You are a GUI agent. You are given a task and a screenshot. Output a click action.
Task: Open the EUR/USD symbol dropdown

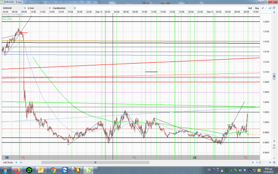point(14,8)
